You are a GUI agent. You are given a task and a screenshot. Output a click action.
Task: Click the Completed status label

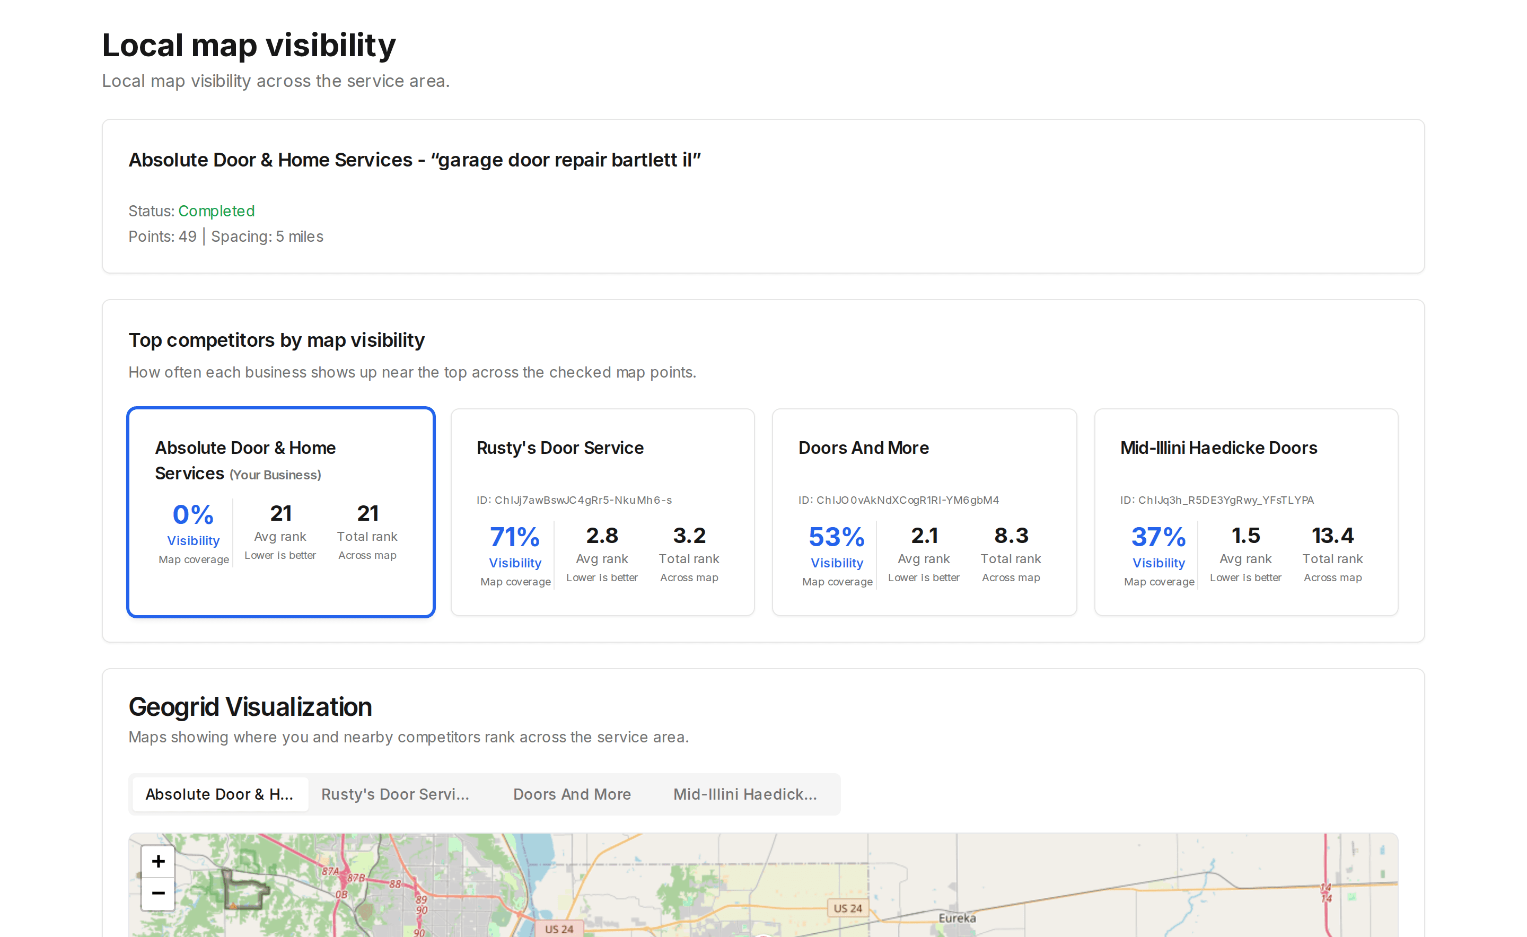tap(216, 211)
